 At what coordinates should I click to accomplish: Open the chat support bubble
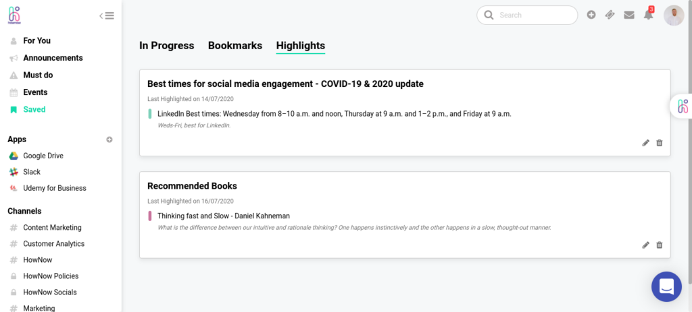pyautogui.click(x=666, y=286)
